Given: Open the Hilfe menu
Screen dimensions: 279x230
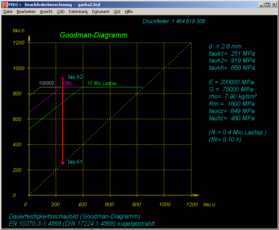Looking at the screenshot, I should point(128,12).
